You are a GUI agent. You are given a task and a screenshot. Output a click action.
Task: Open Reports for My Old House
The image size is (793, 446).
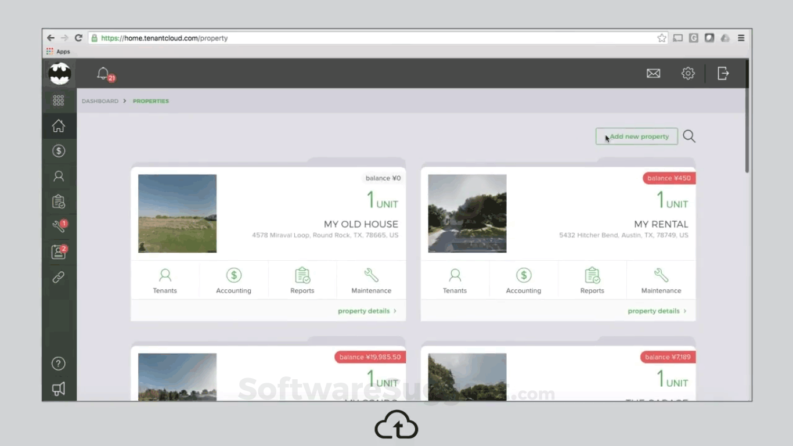click(302, 280)
